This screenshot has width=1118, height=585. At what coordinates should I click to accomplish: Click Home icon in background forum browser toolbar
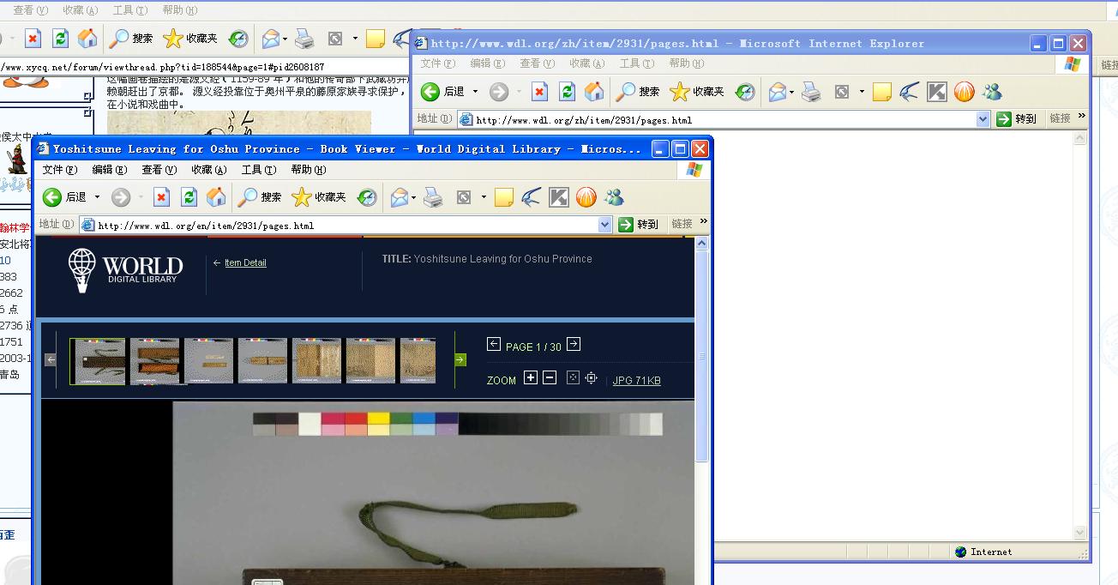pos(87,39)
